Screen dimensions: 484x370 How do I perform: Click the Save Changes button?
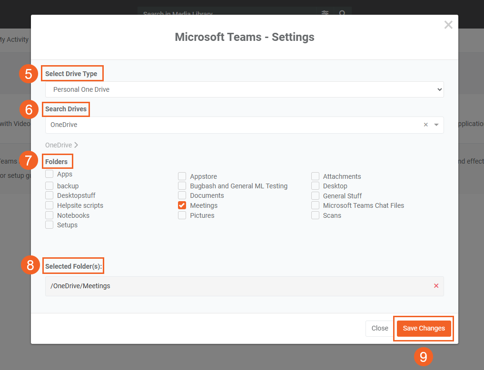[x=424, y=328]
